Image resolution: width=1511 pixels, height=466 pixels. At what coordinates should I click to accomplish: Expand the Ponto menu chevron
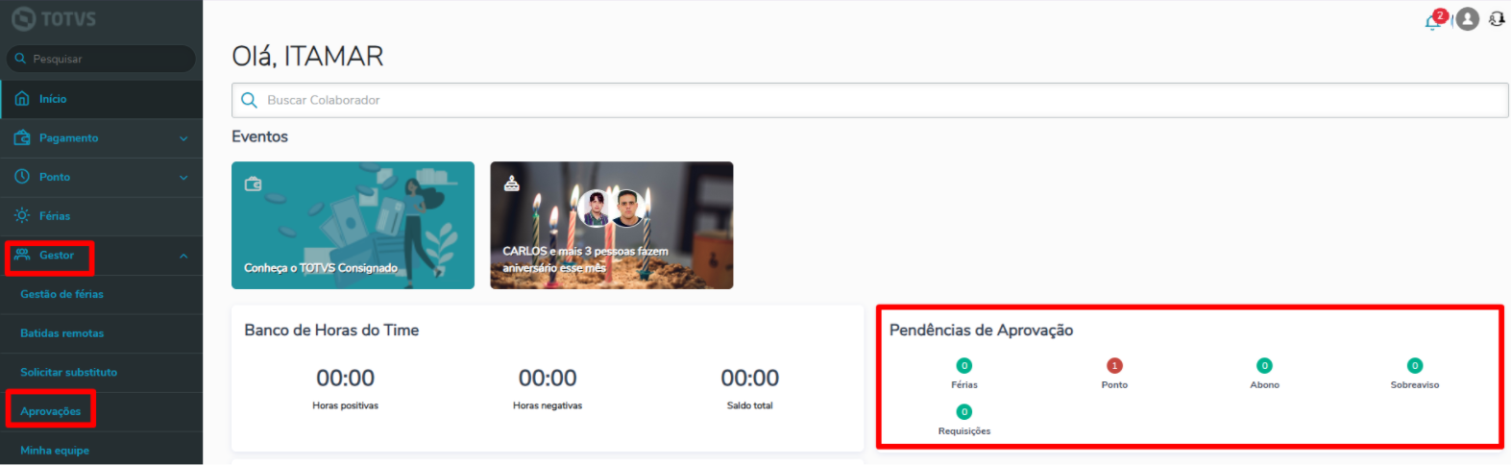183,178
